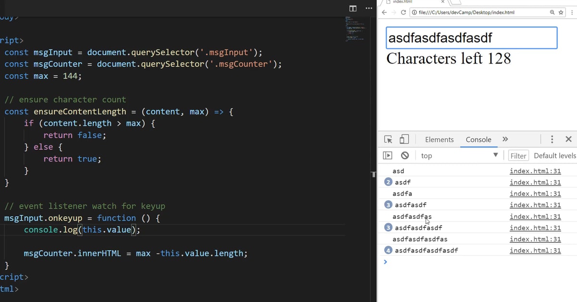Focus the console Filter field

click(x=519, y=155)
